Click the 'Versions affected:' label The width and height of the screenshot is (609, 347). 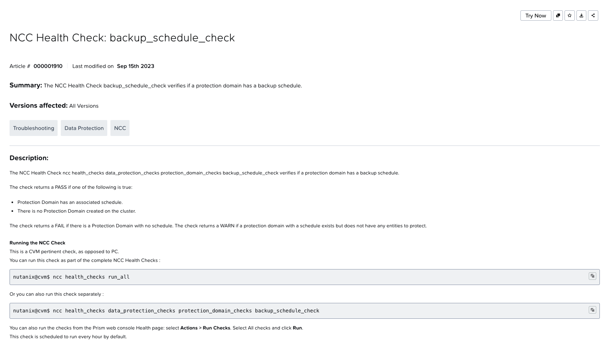(39, 105)
